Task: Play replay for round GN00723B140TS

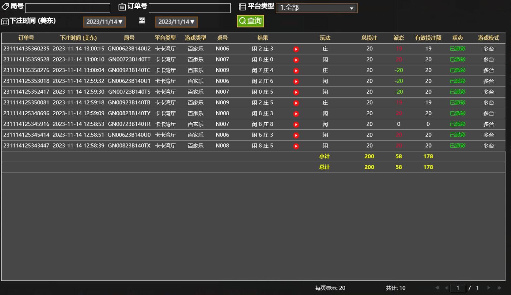Action: [296, 92]
